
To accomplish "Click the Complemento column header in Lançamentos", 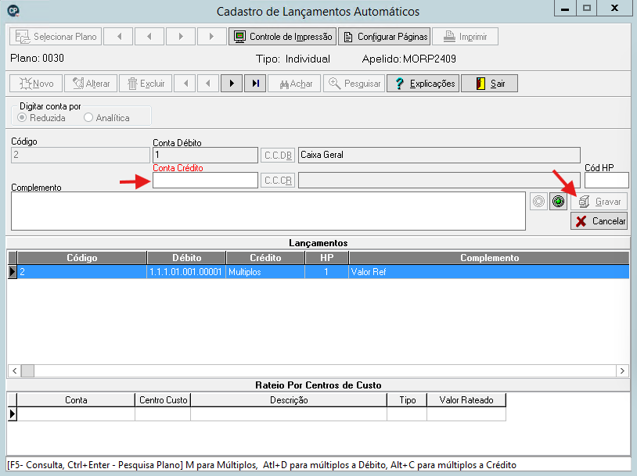I will [x=489, y=258].
